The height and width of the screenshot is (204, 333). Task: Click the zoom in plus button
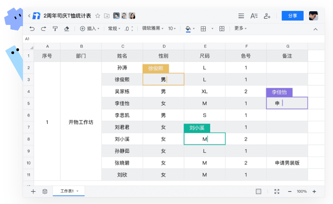(x=314, y=192)
